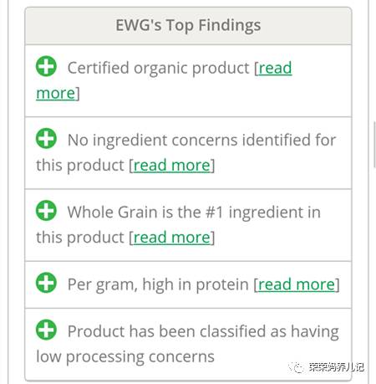376x384 pixels.
Task: Select 'Product has been classified as having' text
Action: tap(203, 331)
